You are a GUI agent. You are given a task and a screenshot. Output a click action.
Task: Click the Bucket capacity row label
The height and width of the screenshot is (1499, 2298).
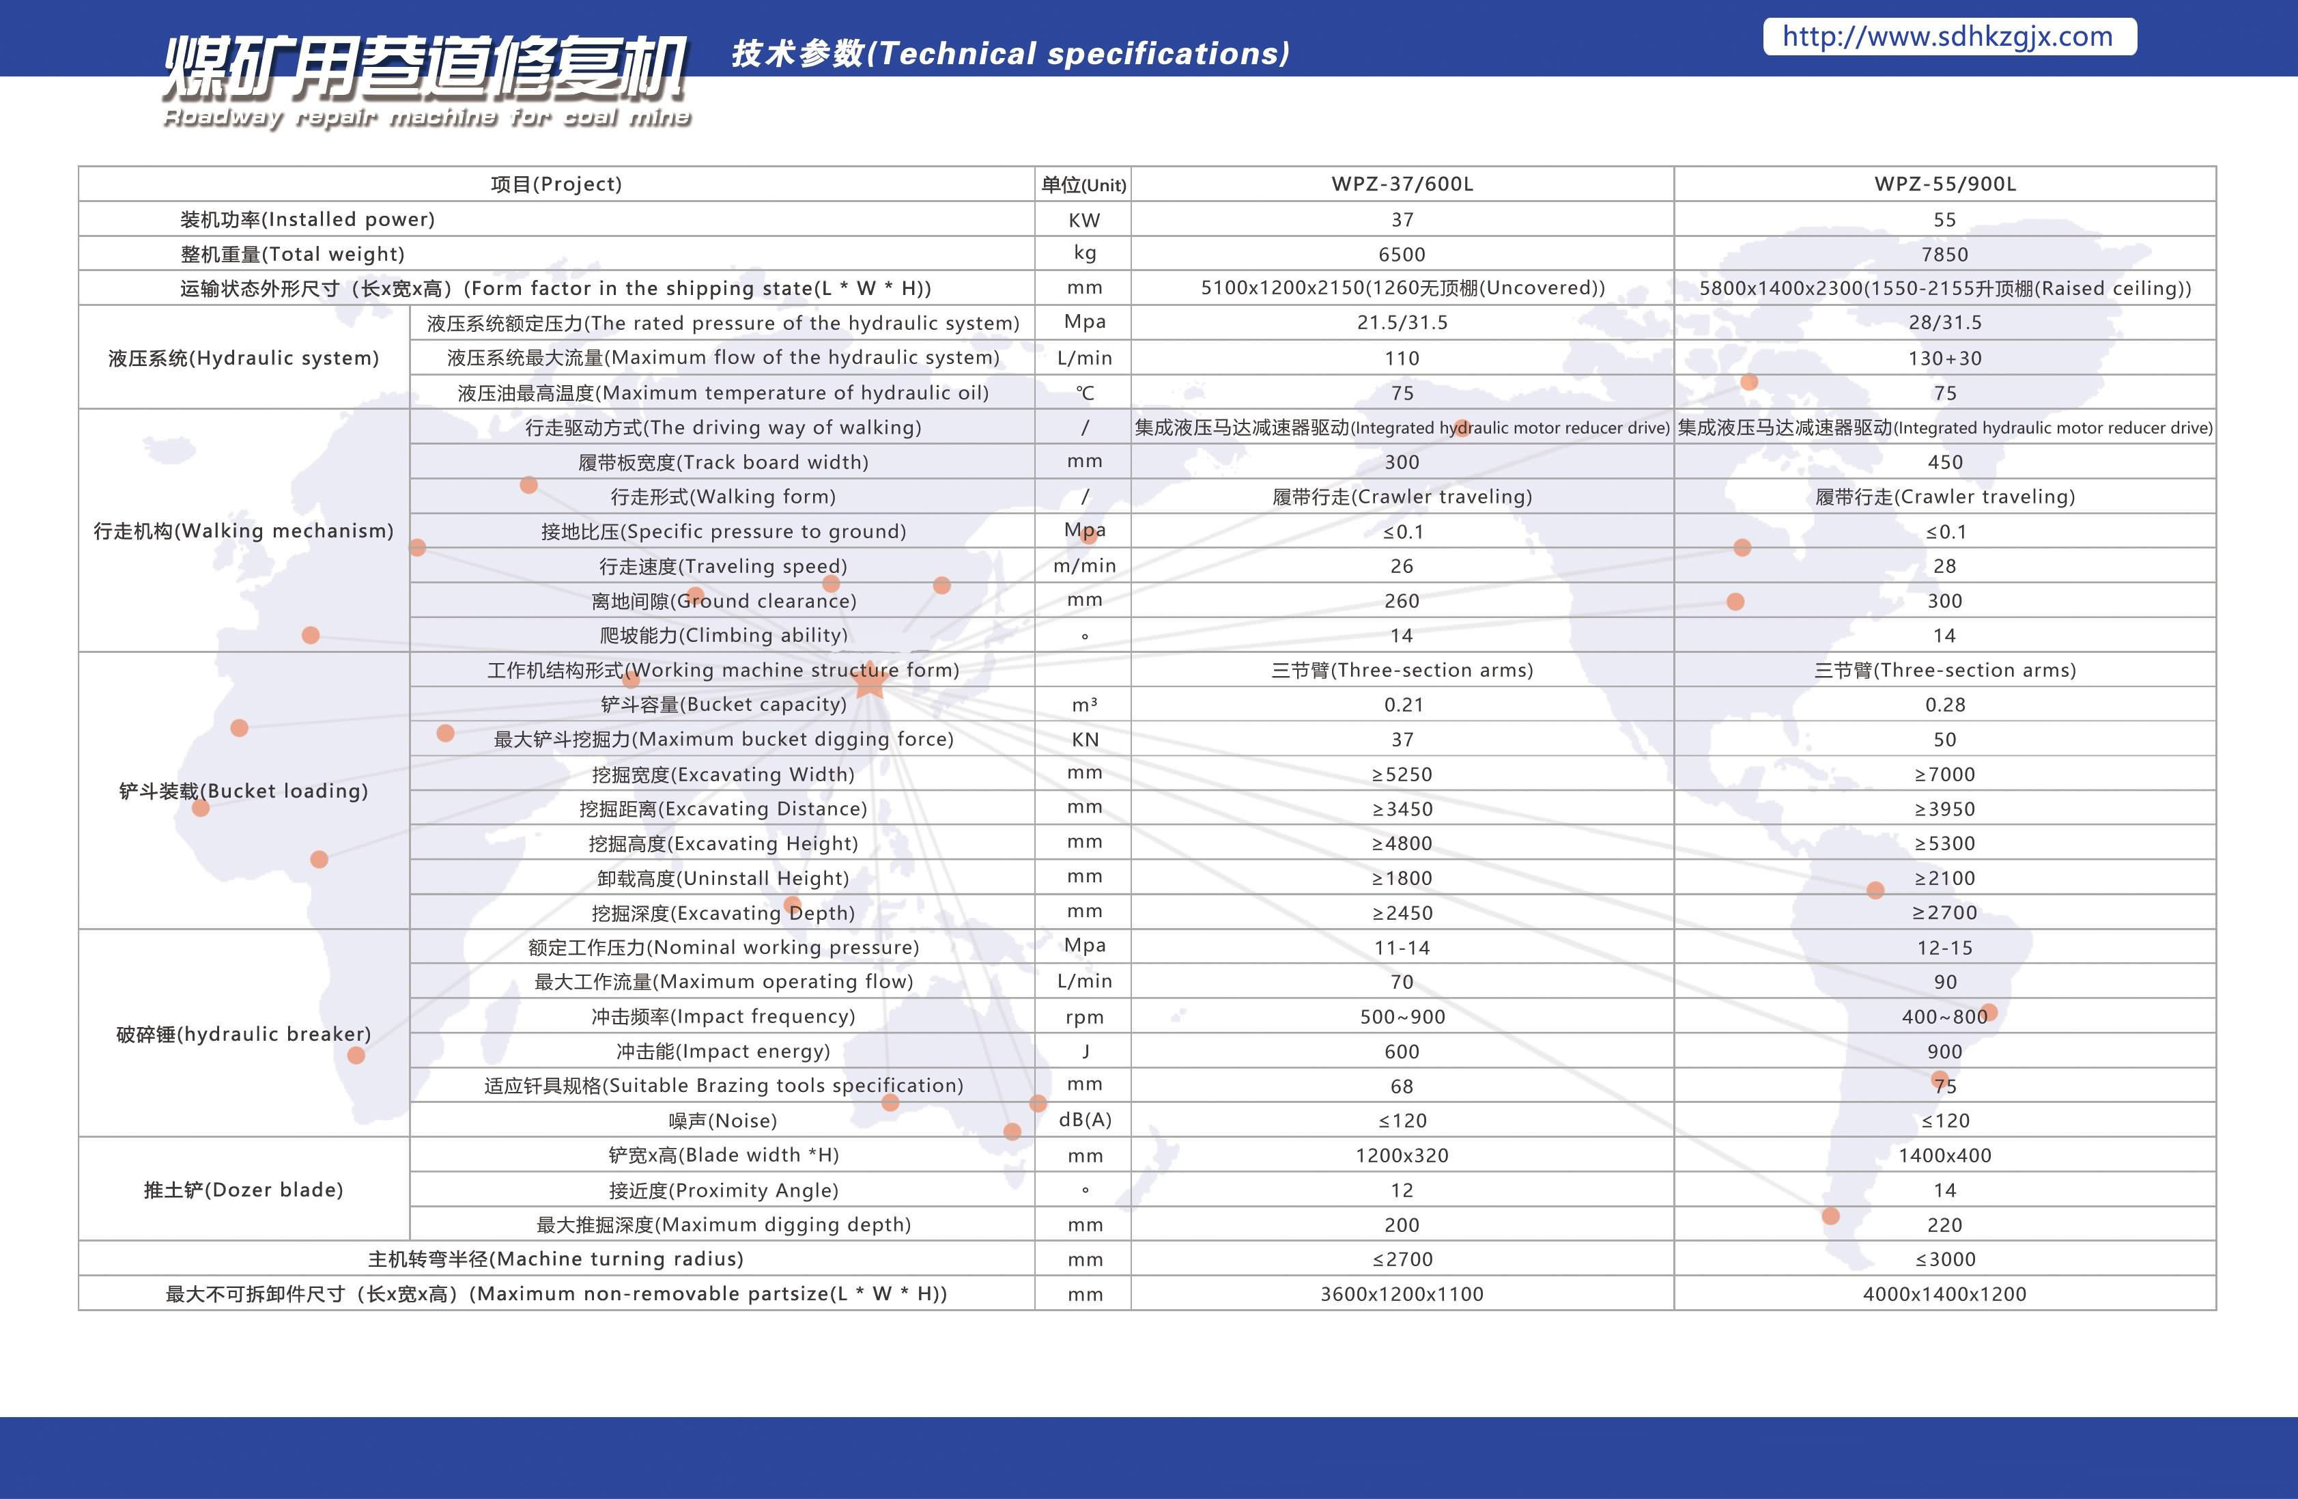click(723, 704)
